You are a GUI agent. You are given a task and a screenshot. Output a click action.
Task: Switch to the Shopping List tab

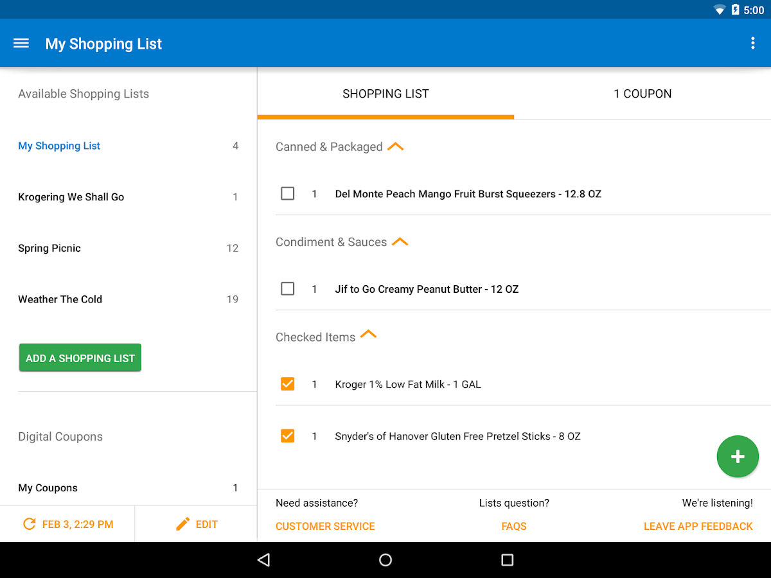click(385, 94)
